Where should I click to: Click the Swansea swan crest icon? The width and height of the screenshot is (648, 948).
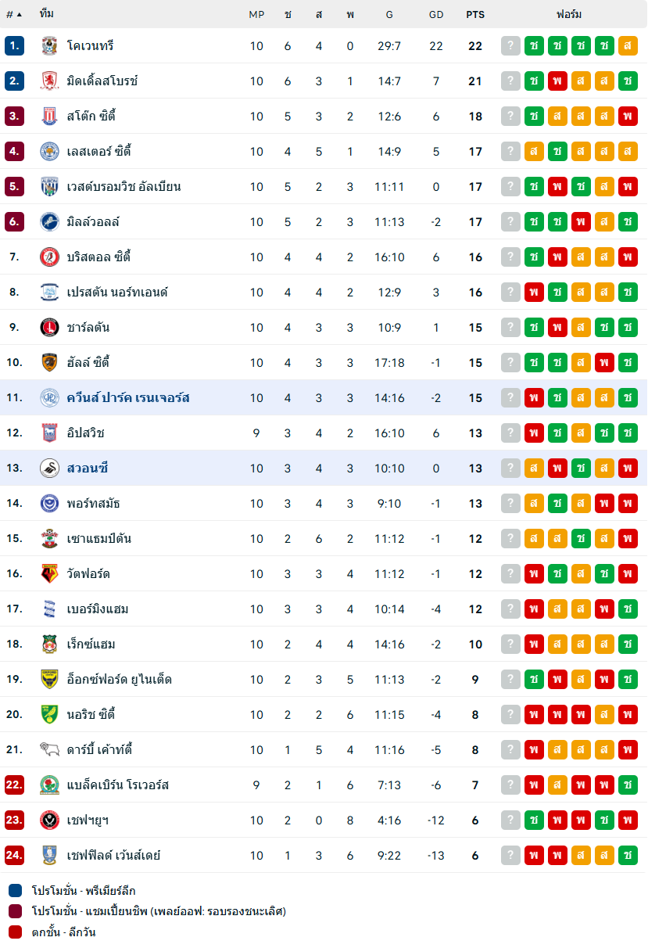49,469
